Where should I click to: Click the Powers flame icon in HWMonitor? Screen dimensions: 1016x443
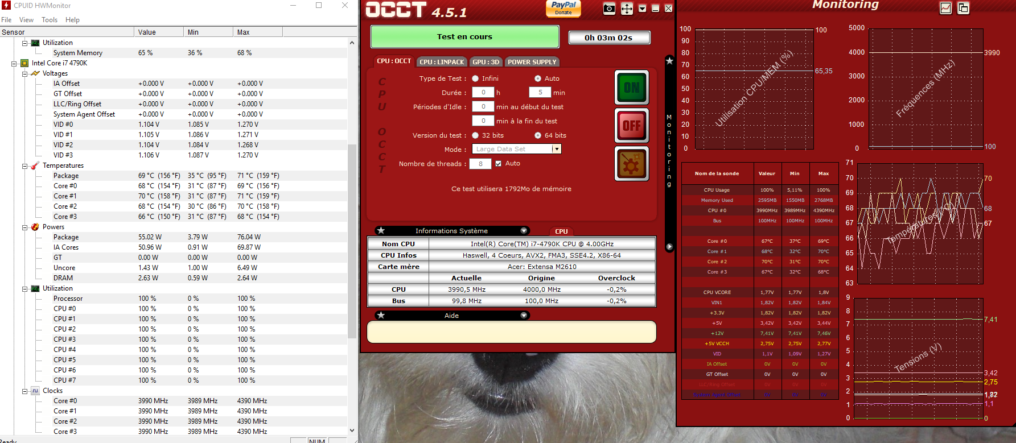tap(35, 227)
